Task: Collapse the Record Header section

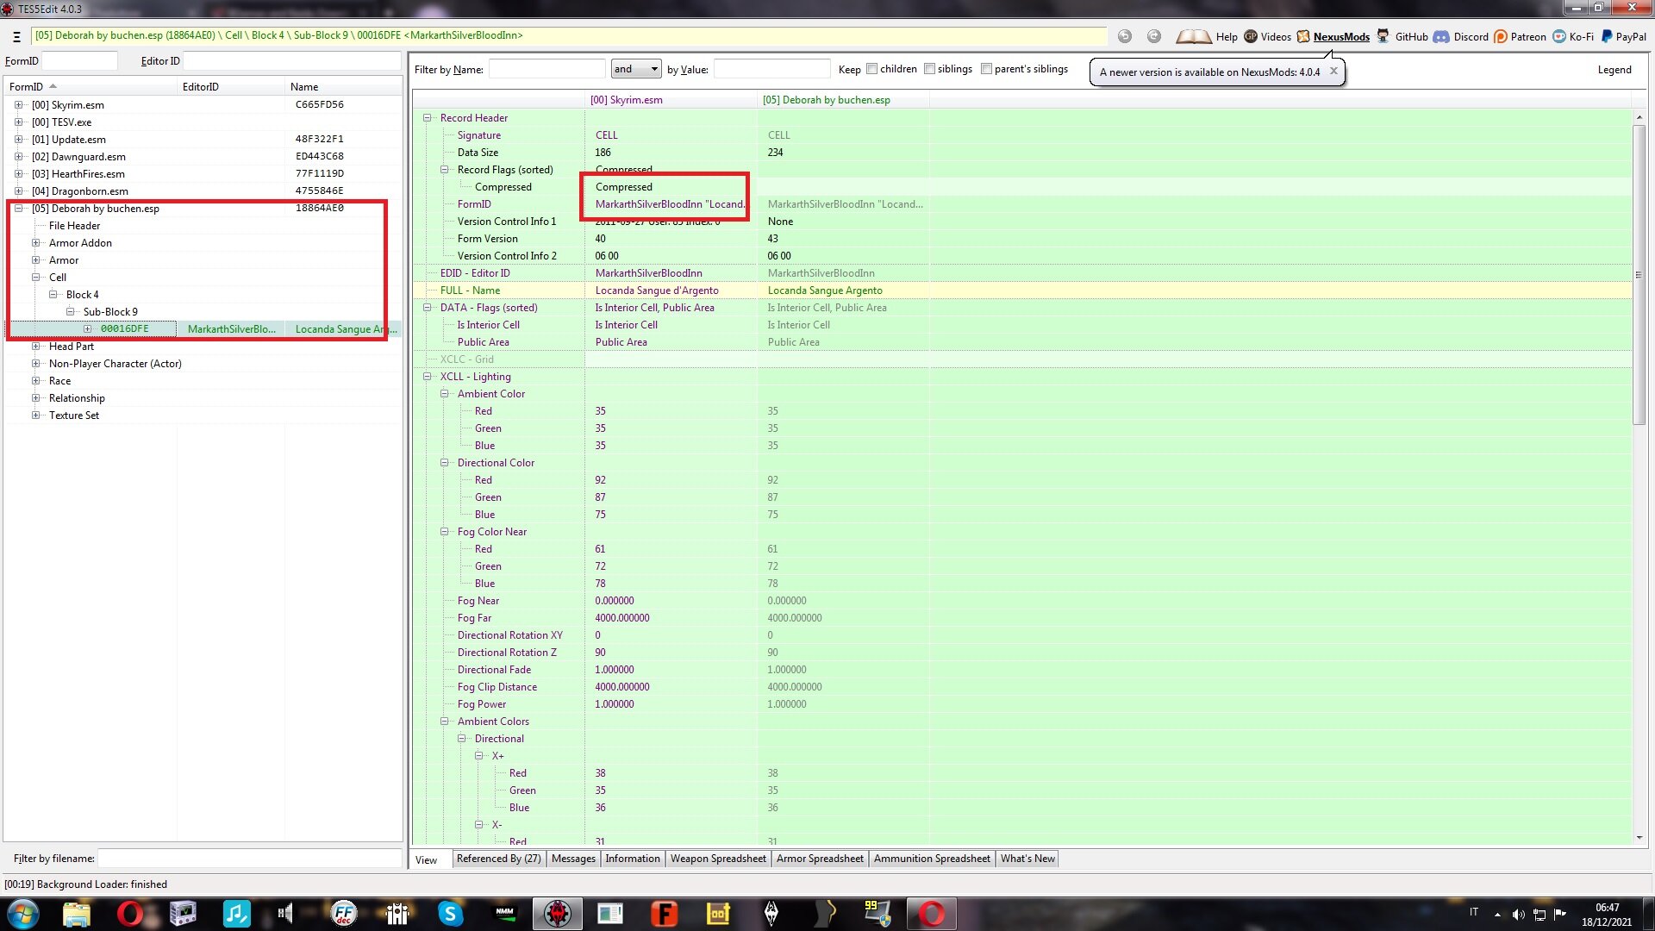Action: click(427, 117)
